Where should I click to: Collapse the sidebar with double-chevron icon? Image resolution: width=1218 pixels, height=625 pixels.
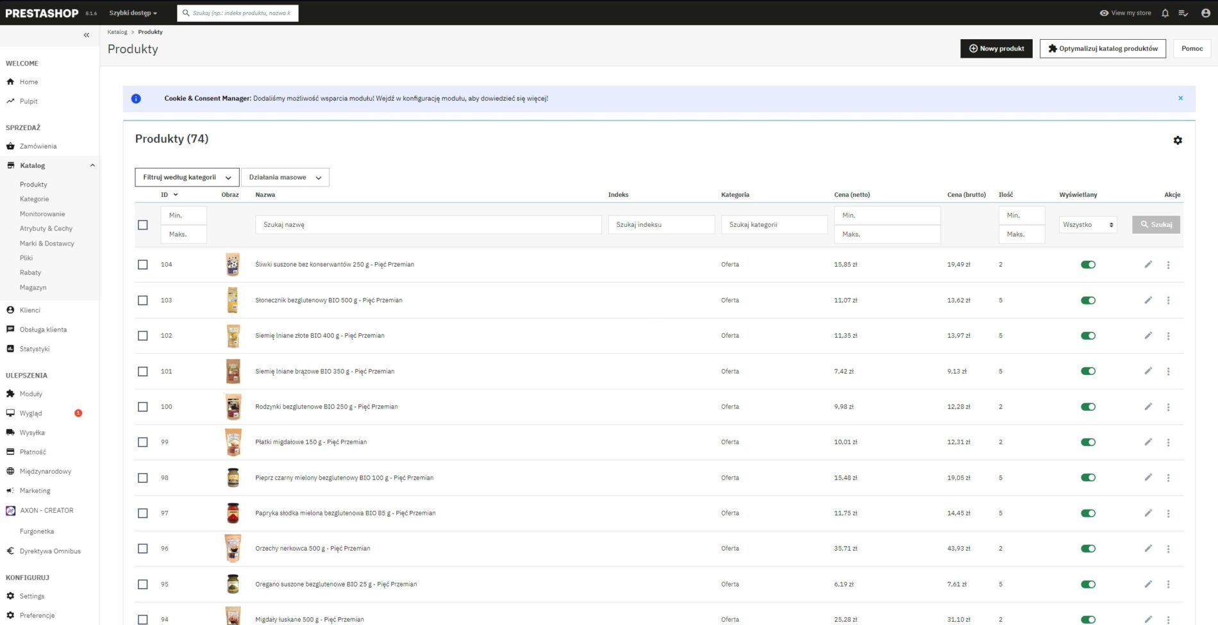(x=87, y=35)
